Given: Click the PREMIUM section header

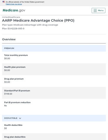Looking at the screenshot, I should pos(54,48).
